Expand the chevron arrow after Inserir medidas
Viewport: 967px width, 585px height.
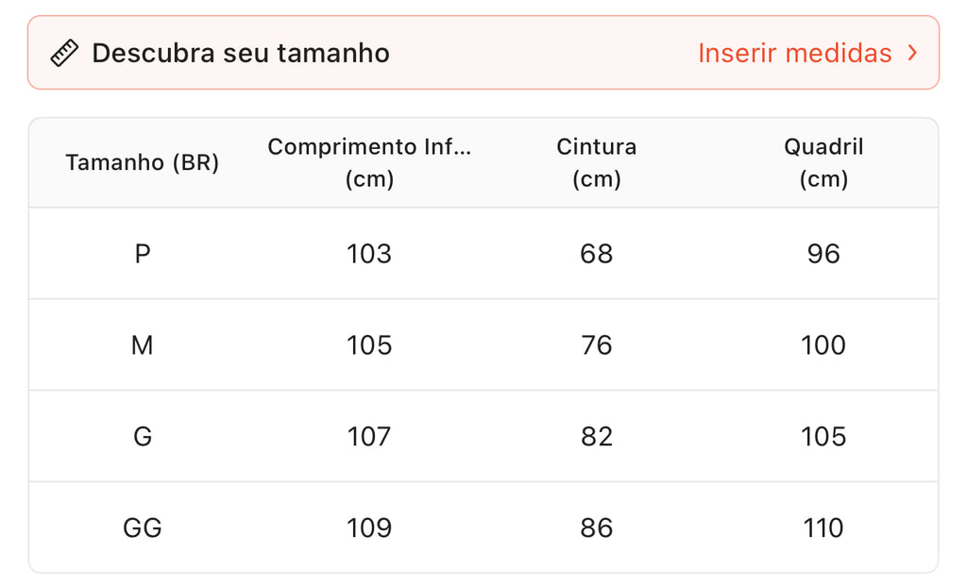tap(912, 53)
